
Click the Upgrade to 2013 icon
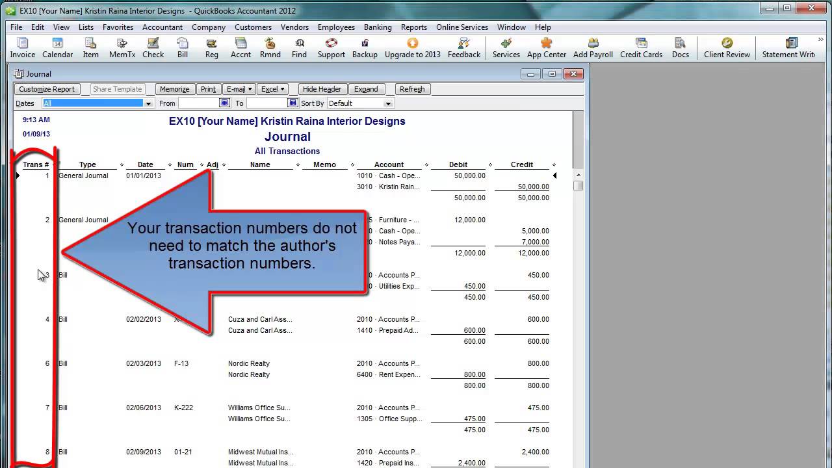pos(412,48)
